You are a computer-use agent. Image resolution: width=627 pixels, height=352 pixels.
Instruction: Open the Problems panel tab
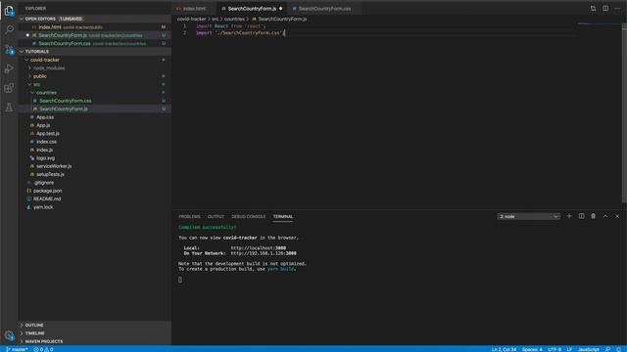click(x=189, y=217)
